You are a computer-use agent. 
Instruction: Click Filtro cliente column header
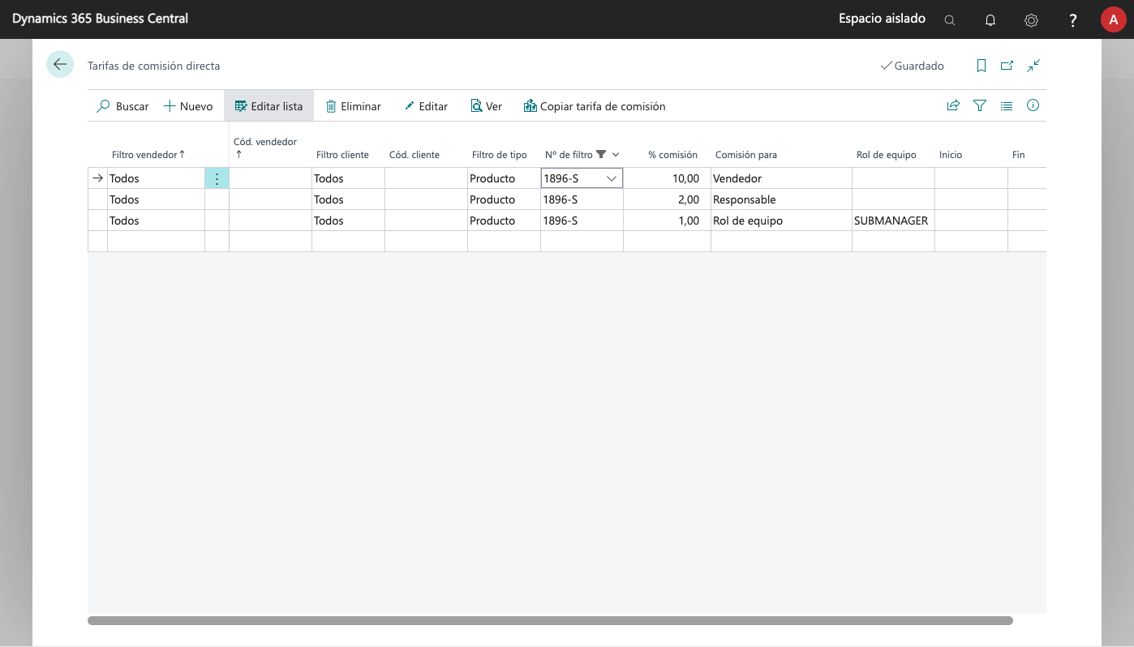coord(342,155)
